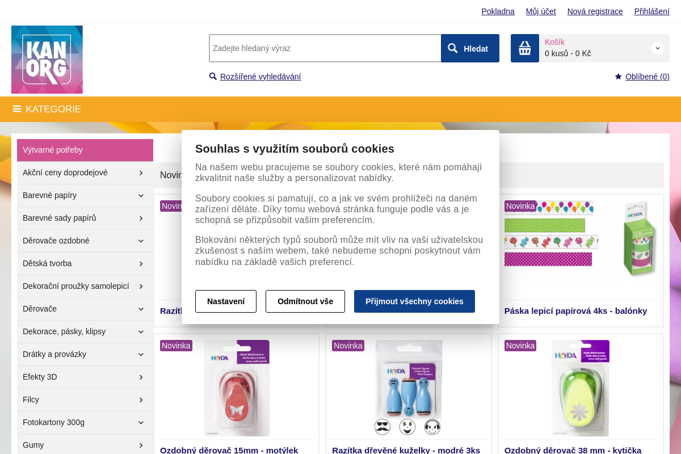This screenshot has width=681, height=454.
Task: Open the blue wooden stamps product image
Action: click(x=409, y=388)
